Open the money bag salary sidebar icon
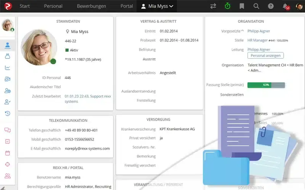The image size is (305, 190). pyautogui.click(x=8, y=57)
